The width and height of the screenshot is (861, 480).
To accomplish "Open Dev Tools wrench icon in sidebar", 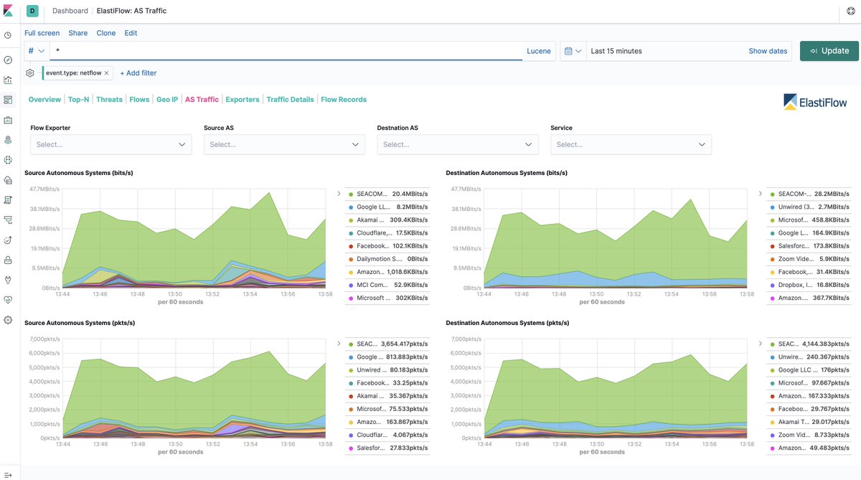I will pos(8,280).
